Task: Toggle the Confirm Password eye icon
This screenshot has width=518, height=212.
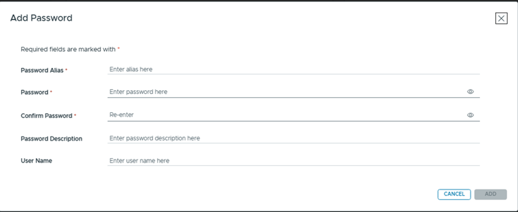Action: (470, 115)
